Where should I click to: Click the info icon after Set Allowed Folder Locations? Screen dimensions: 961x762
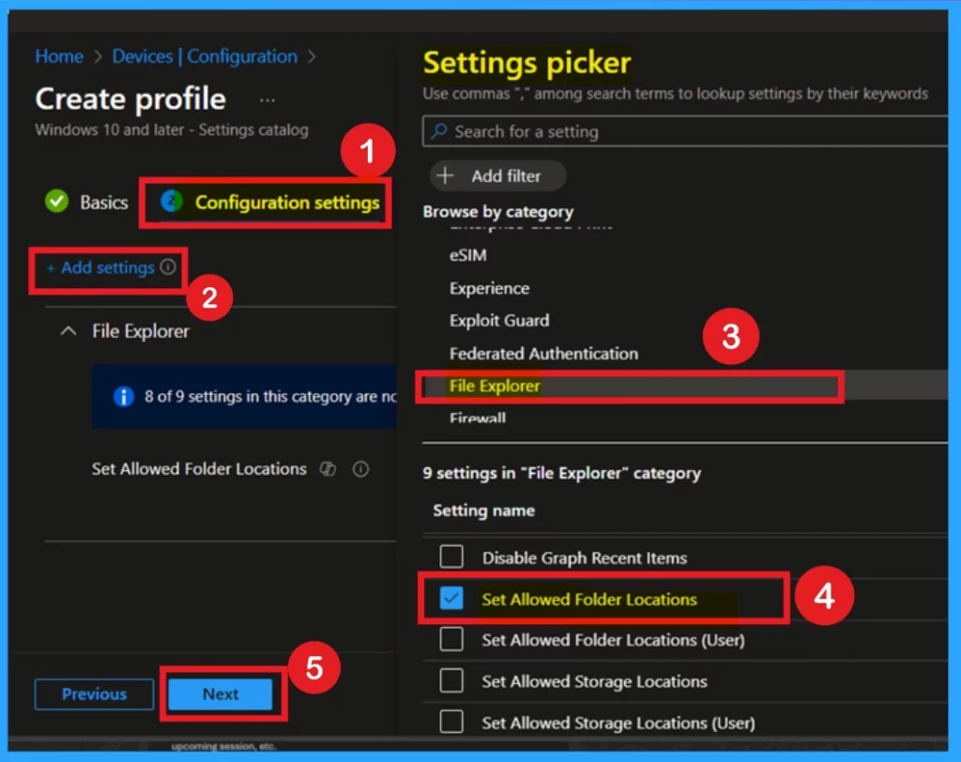361,469
